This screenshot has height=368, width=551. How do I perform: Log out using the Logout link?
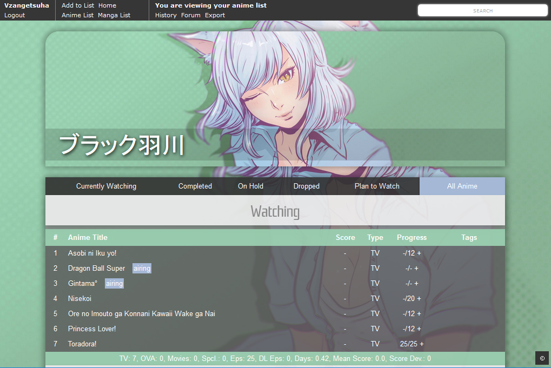(15, 15)
